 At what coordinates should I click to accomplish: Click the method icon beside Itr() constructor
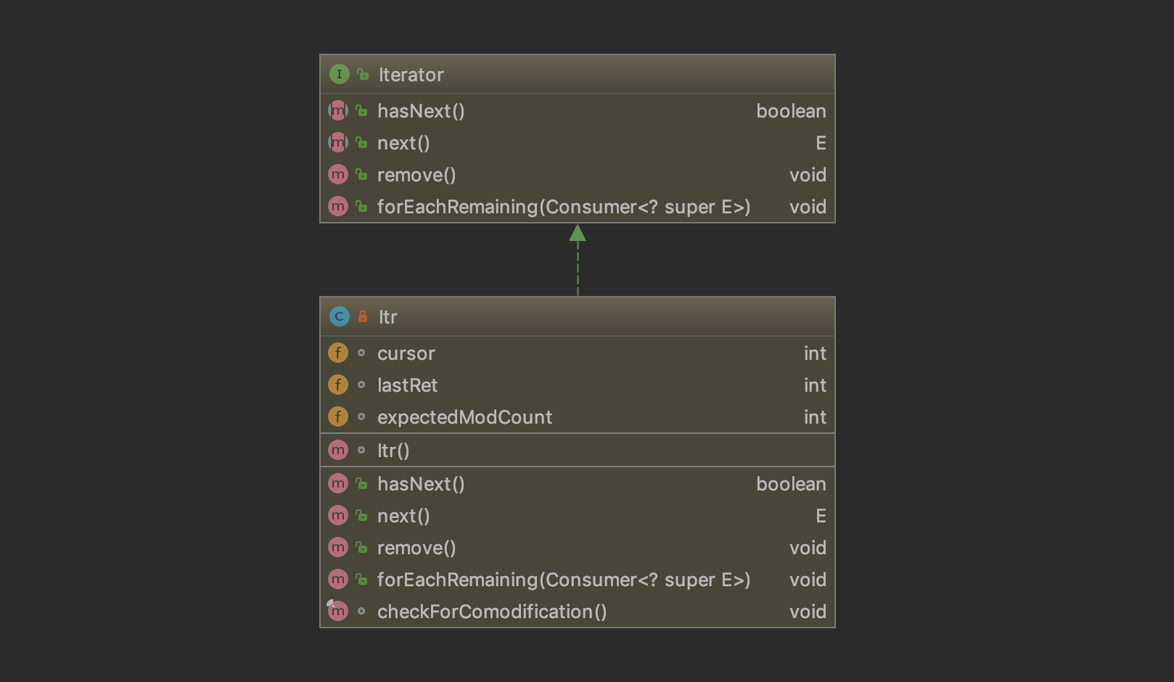[x=338, y=450]
